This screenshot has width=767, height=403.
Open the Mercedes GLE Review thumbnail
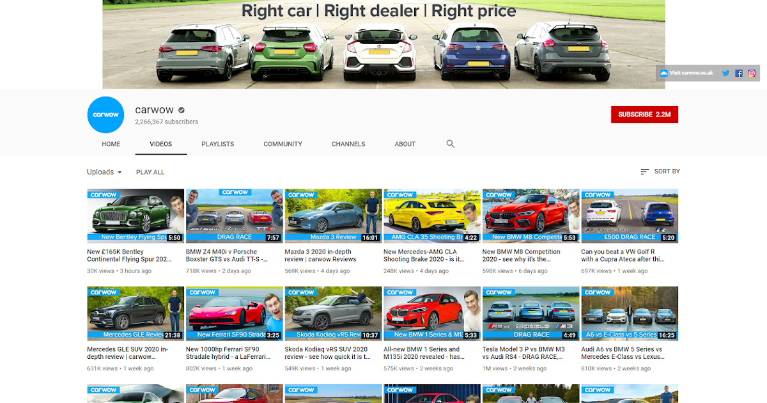[x=136, y=313]
